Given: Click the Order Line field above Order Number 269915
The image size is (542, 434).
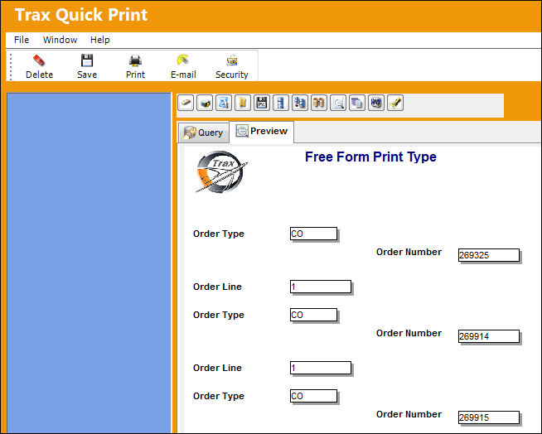Looking at the screenshot, I should point(321,368).
